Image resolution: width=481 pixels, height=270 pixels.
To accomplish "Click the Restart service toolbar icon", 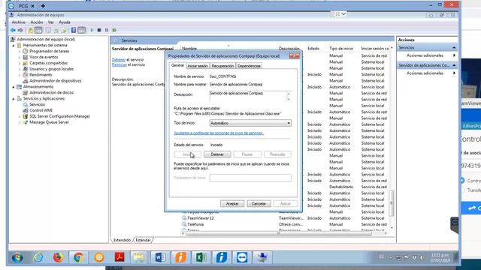I will (114, 30).
